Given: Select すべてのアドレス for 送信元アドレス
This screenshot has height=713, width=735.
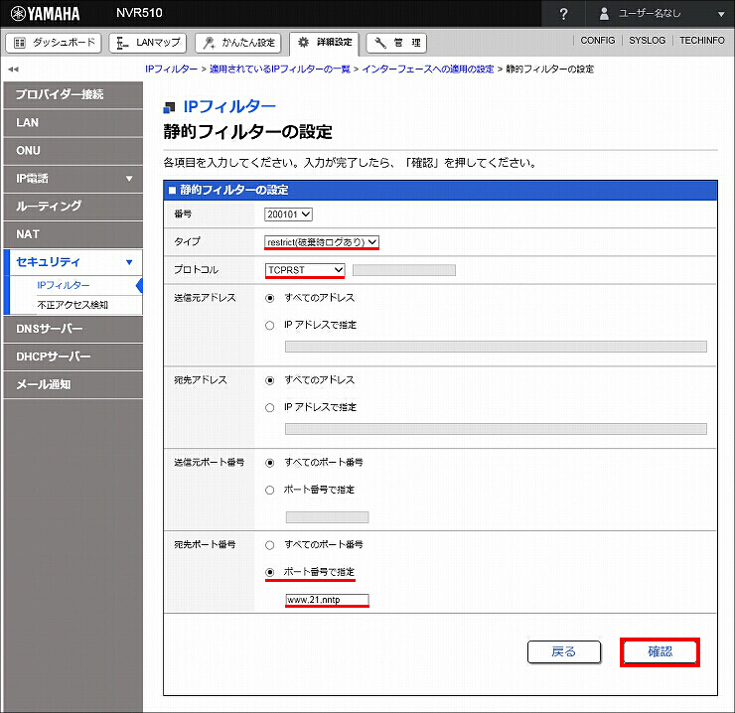Looking at the screenshot, I should pos(269,298).
